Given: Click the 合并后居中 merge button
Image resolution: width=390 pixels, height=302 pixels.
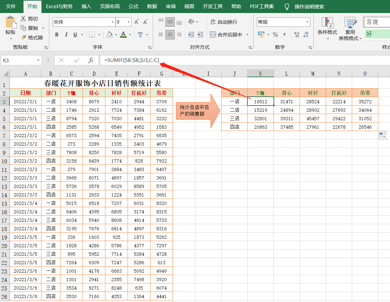Looking at the screenshot, I should [226, 35].
